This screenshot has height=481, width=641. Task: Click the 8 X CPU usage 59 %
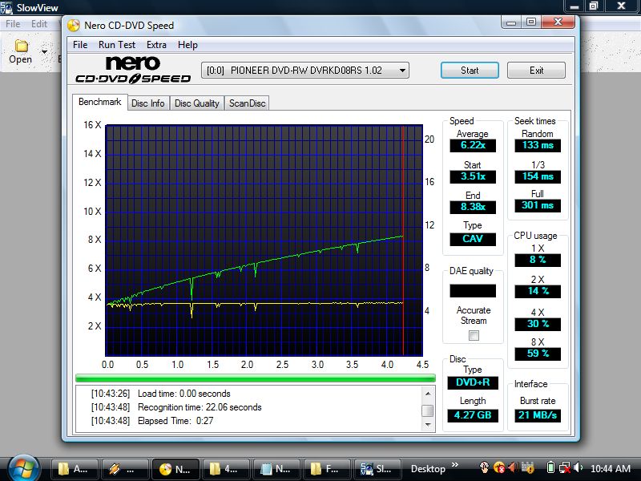[538, 354]
